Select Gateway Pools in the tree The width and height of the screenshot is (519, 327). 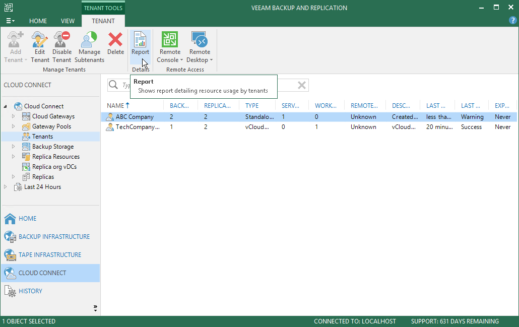click(51, 126)
